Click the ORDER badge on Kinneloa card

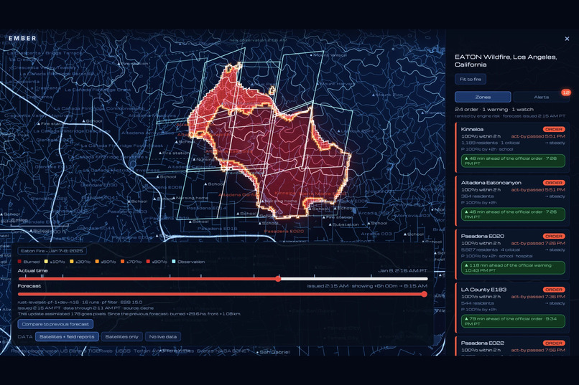[x=554, y=129]
